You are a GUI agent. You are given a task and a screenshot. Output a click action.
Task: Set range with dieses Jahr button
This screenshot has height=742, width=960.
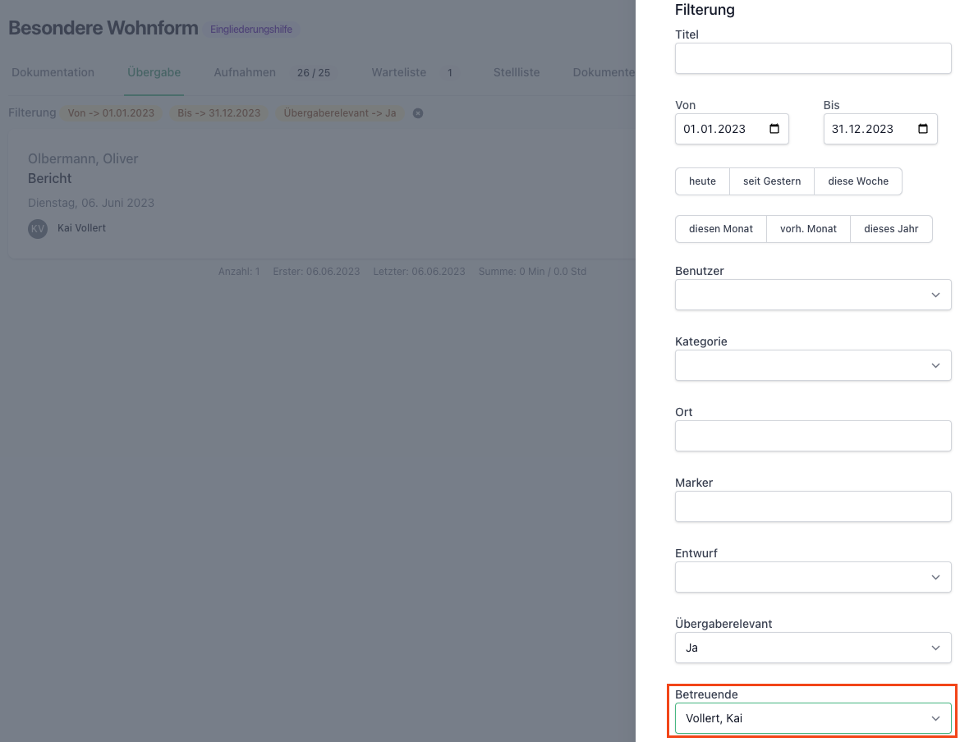click(892, 229)
